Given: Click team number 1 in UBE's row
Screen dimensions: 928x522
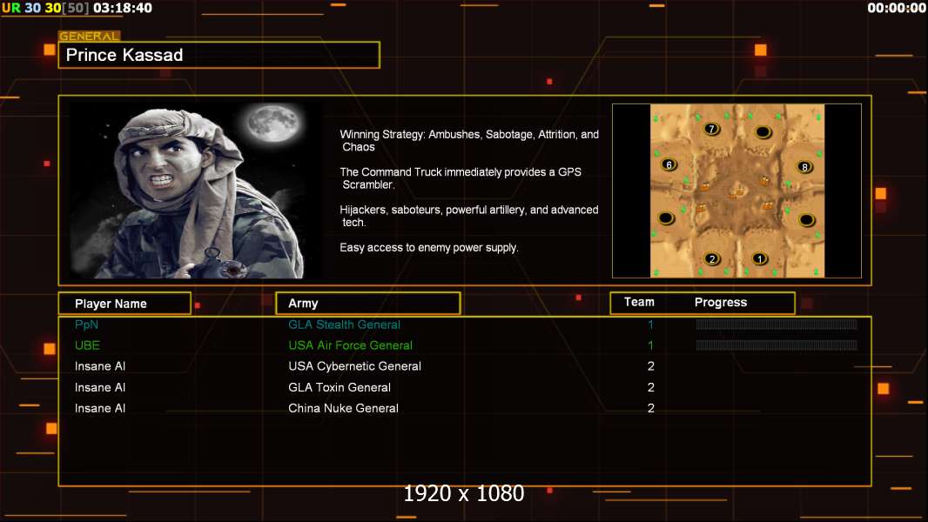Looking at the screenshot, I should pyautogui.click(x=650, y=345).
